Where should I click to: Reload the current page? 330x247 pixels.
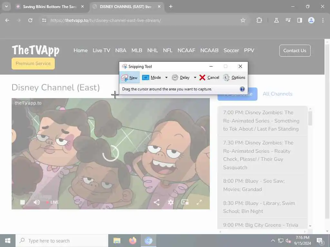30,20
